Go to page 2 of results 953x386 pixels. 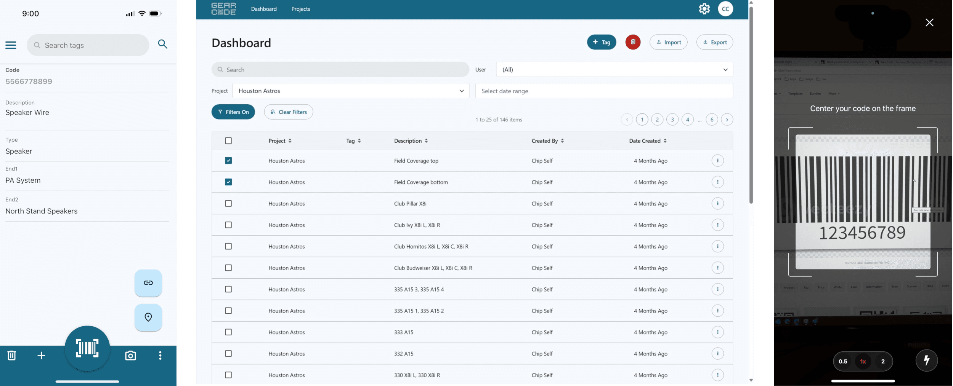click(x=657, y=120)
